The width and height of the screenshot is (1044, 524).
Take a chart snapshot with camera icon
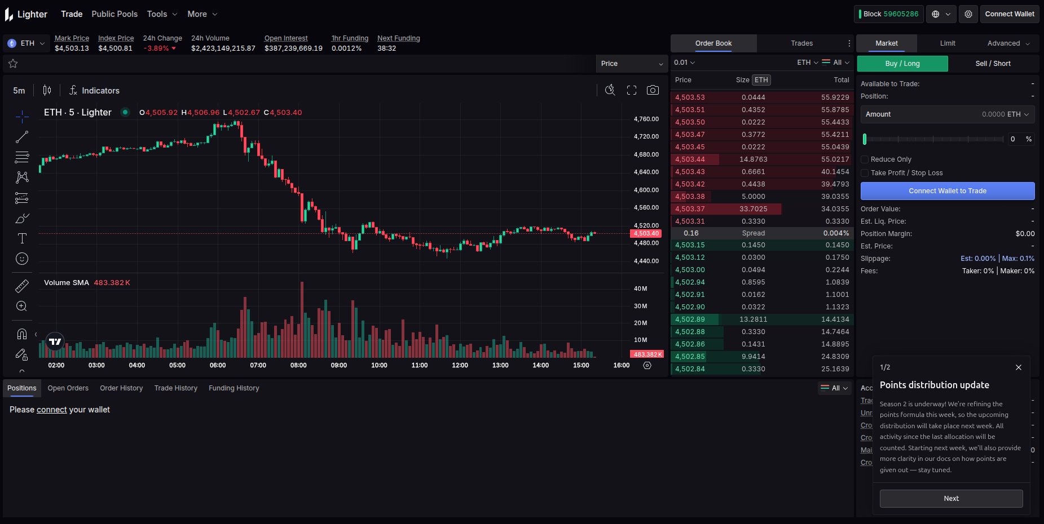click(653, 90)
